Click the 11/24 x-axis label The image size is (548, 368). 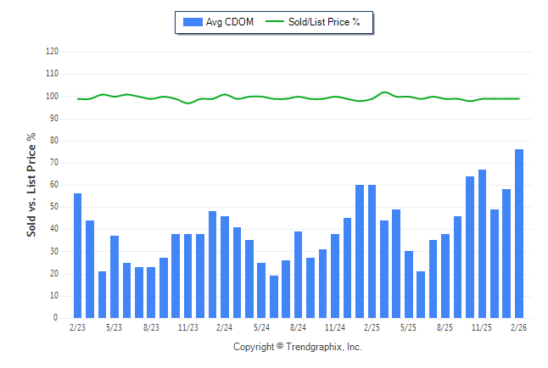[x=335, y=327]
